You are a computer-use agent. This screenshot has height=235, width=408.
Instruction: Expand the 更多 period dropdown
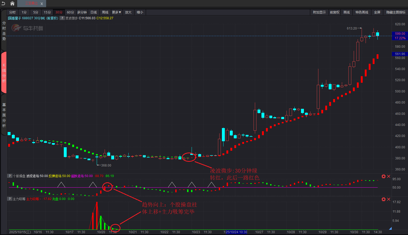click(116, 12)
